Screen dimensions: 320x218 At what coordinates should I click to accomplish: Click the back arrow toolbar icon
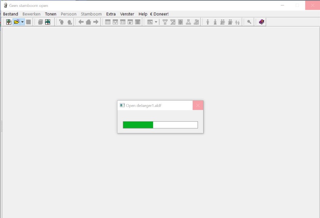click(x=81, y=22)
